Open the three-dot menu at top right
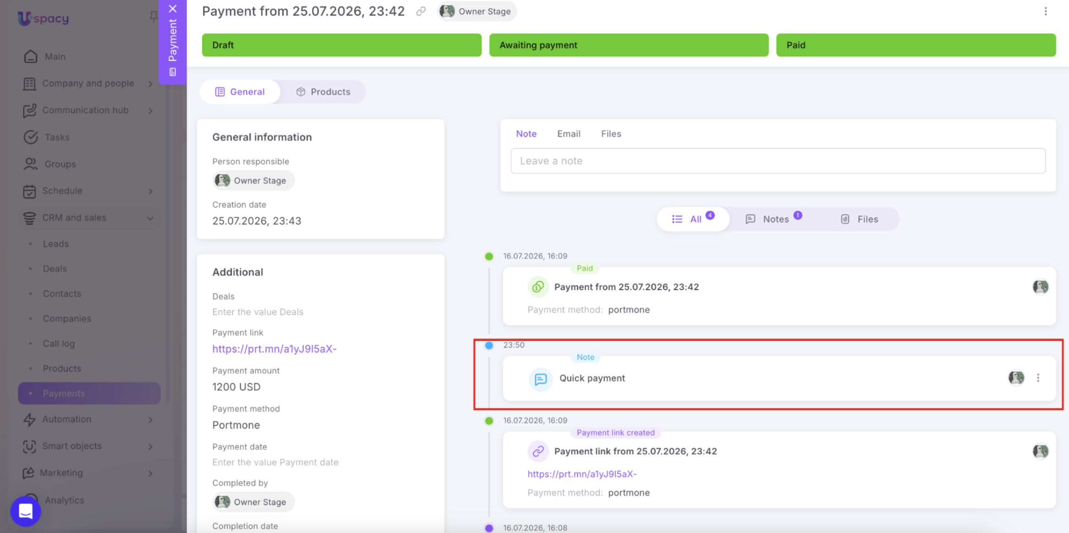Image resolution: width=1069 pixels, height=533 pixels. point(1046,11)
